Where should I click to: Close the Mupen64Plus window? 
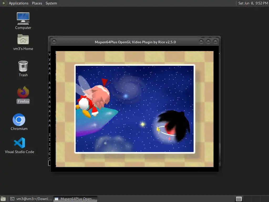215,42
